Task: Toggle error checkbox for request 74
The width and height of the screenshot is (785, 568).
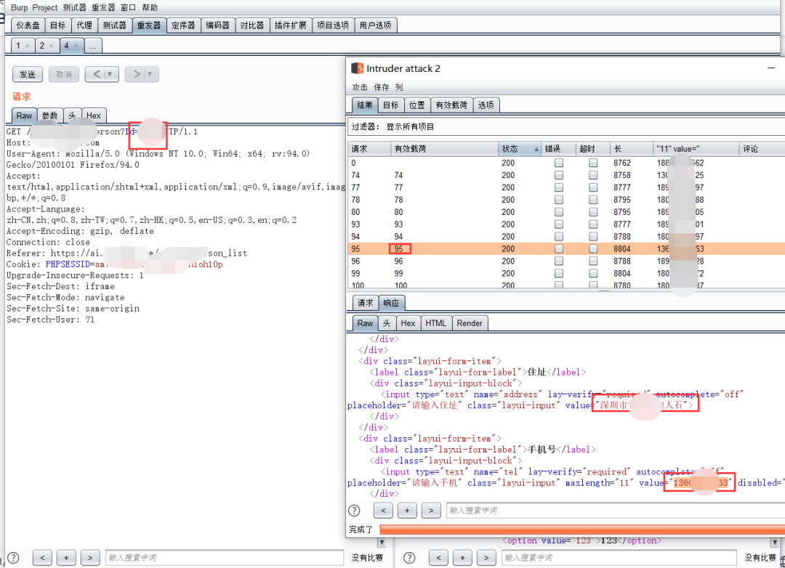Action: (559, 175)
